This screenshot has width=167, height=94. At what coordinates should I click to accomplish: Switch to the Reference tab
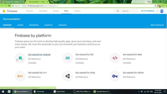(x=34, y=25)
